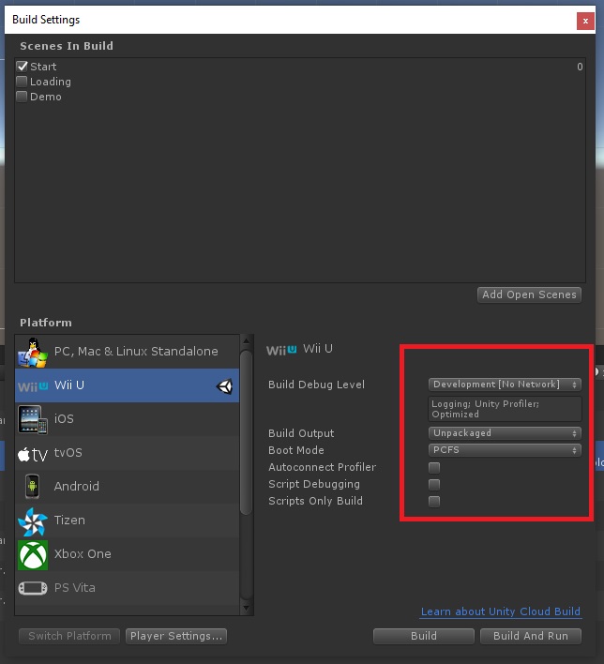Click Add Open Scenes button

click(x=529, y=294)
